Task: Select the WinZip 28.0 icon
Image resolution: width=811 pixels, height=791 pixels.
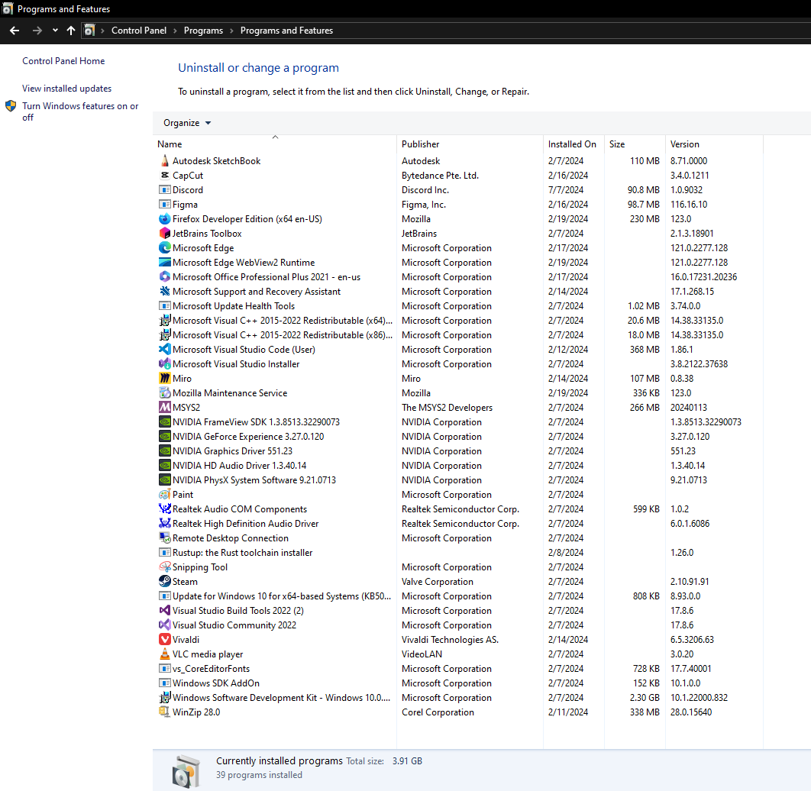Action: [x=164, y=712]
